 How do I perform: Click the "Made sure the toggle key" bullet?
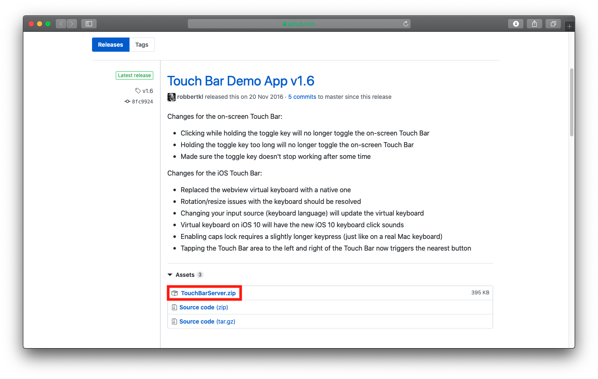[x=276, y=156]
